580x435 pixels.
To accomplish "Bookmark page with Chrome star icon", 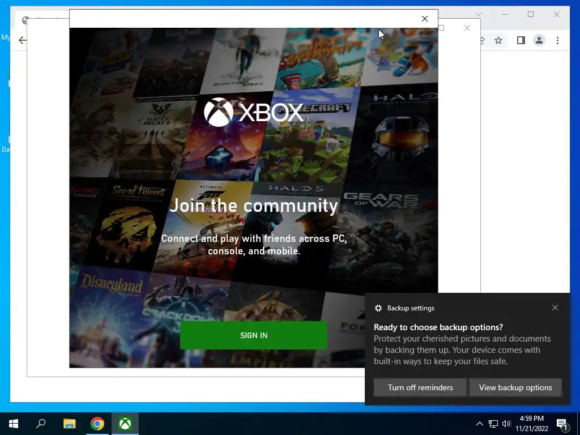I will click(498, 40).
